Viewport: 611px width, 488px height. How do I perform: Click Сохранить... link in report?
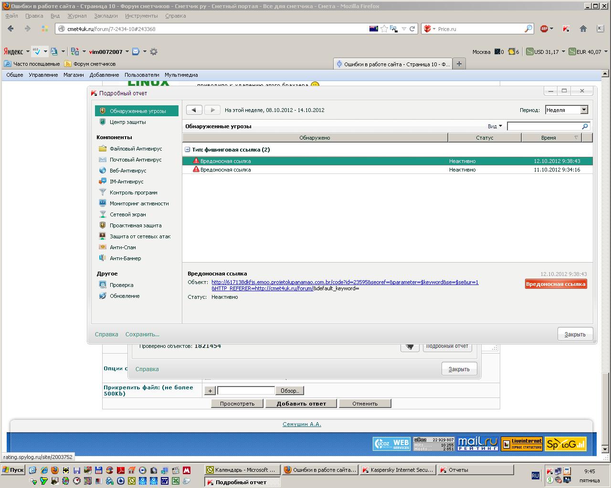pyautogui.click(x=142, y=334)
